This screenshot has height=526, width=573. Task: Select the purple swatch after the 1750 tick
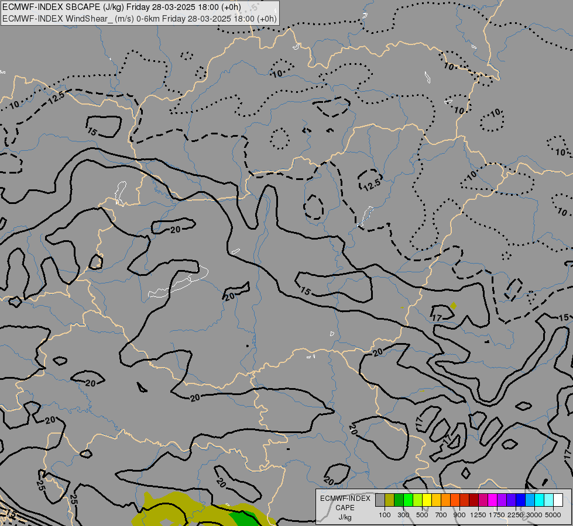(x=502, y=500)
